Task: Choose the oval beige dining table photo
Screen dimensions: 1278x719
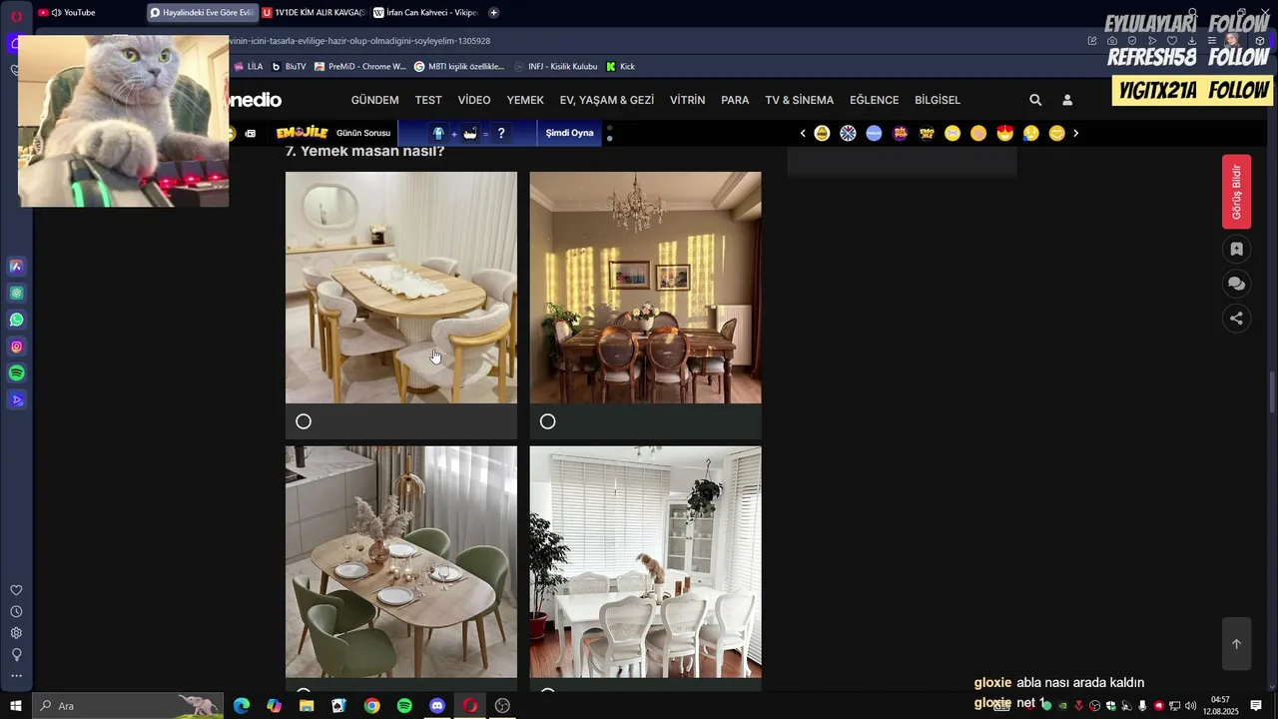Action: [x=401, y=288]
